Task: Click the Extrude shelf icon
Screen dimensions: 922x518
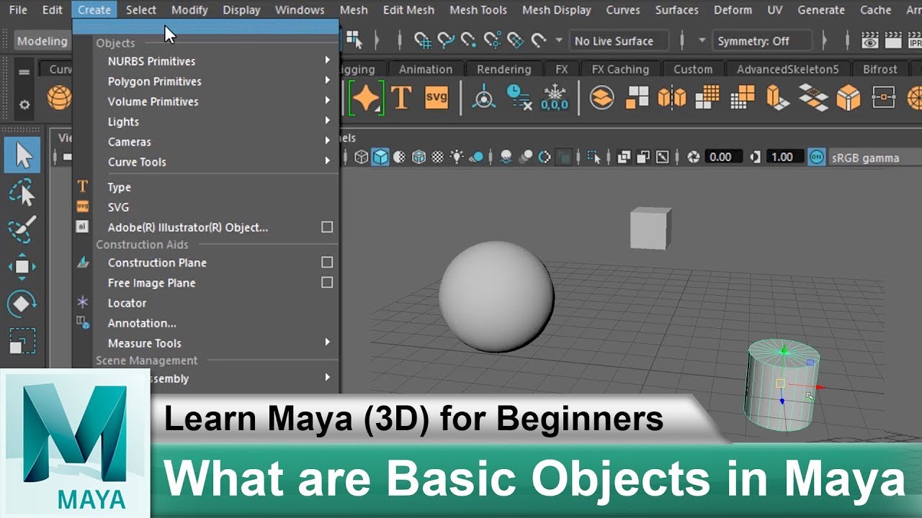Action: tap(778, 97)
